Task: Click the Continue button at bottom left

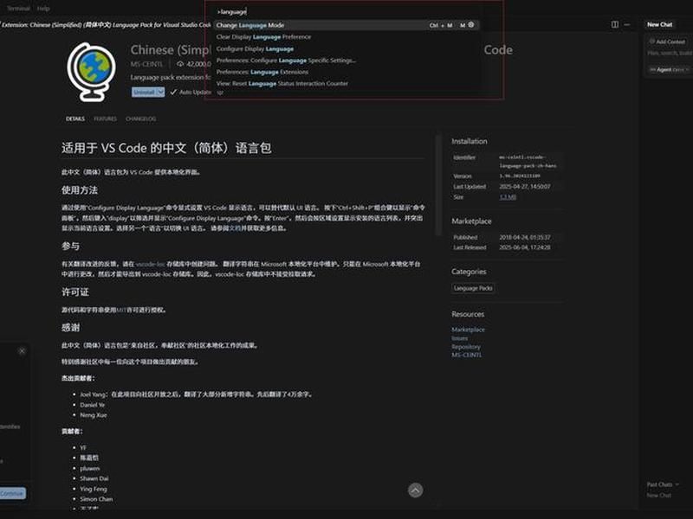Action: coord(12,493)
